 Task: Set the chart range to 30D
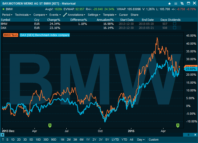[x=46, y=140]
